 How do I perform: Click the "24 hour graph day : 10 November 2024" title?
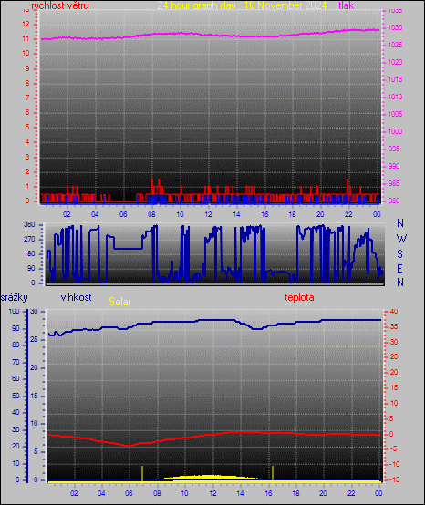tap(242, 5)
